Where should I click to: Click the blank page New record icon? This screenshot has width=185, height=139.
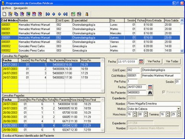pyautogui.click(x=4, y=14)
